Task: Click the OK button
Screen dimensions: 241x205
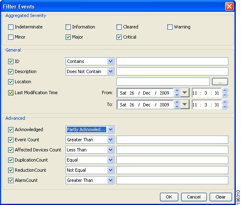Action: point(169,197)
